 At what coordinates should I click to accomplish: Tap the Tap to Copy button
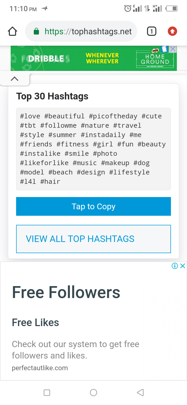pyautogui.click(x=94, y=206)
